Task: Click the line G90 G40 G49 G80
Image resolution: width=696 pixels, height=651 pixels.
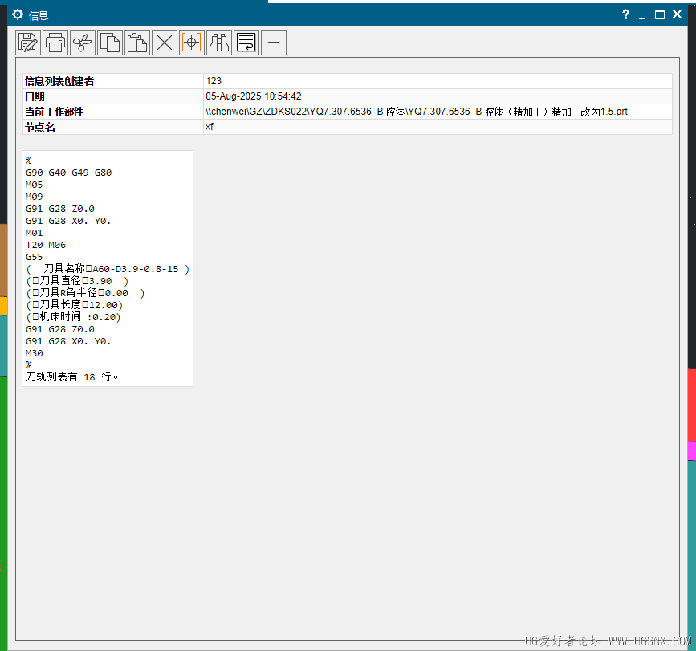Action: [69, 173]
